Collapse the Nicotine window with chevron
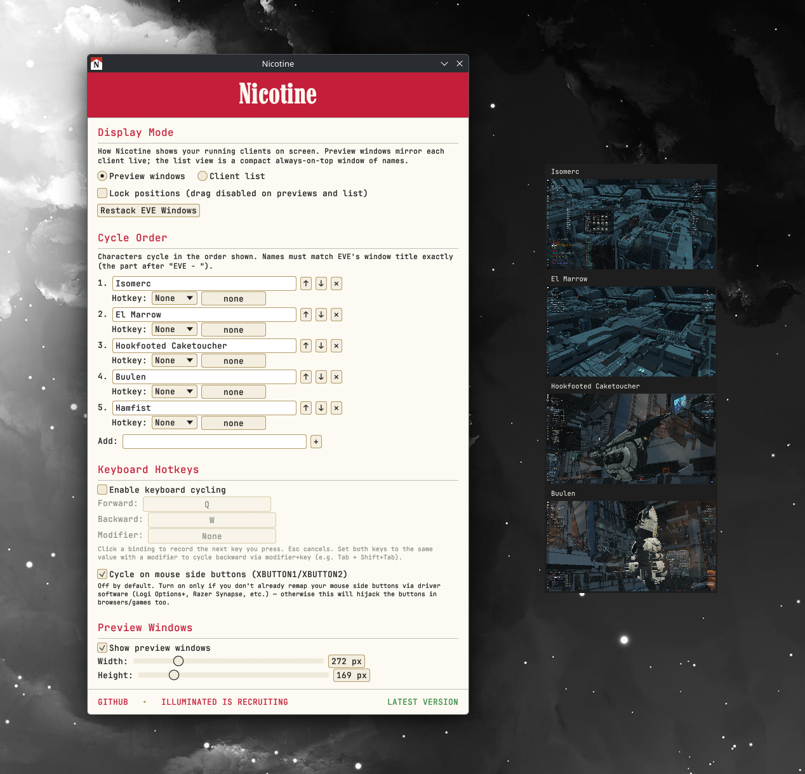The width and height of the screenshot is (805, 774). (444, 63)
